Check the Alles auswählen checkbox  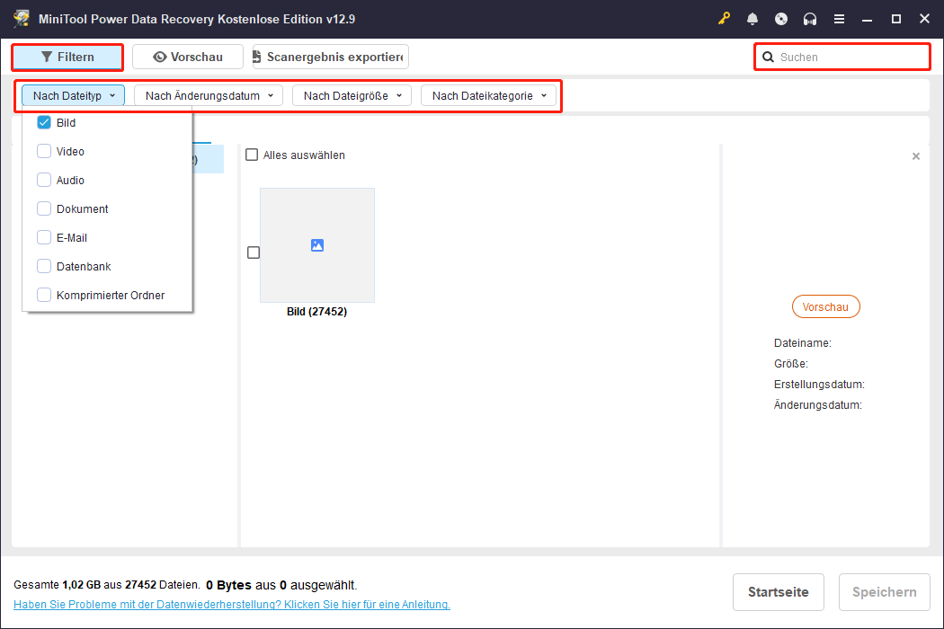click(252, 155)
